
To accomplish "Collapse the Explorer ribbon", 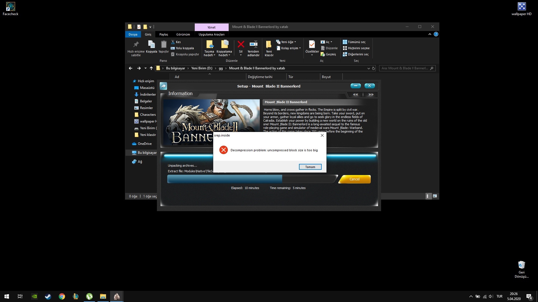I will [x=430, y=34].
